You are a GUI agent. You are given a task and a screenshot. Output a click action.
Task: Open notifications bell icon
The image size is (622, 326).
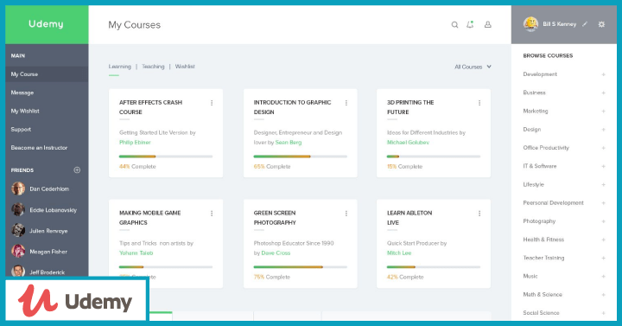[x=470, y=24]
